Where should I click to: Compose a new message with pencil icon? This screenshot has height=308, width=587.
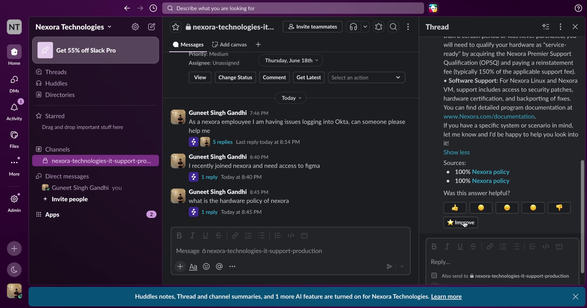pos(152,27)
